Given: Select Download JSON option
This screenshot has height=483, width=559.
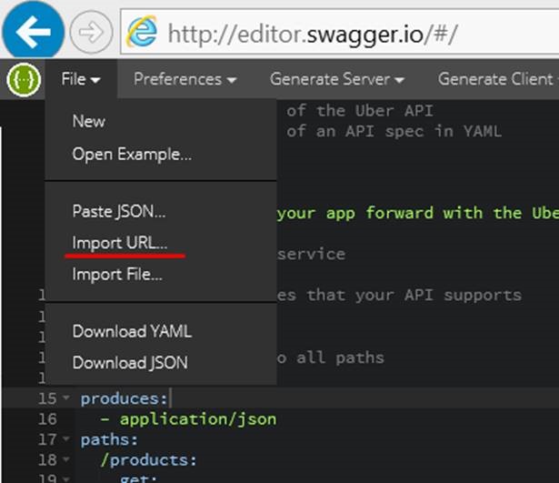Looking at the screenshot, I should tap(130, 363).
